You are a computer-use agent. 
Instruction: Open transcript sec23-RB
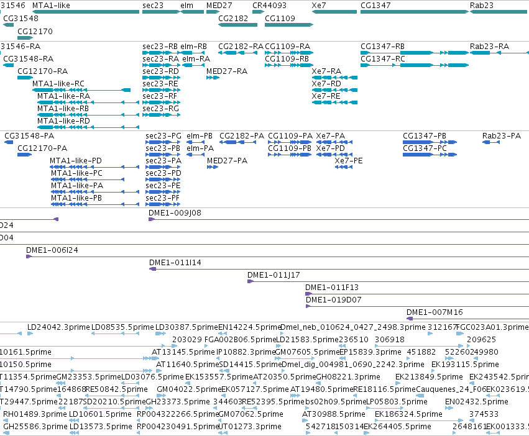click(161, 53)
